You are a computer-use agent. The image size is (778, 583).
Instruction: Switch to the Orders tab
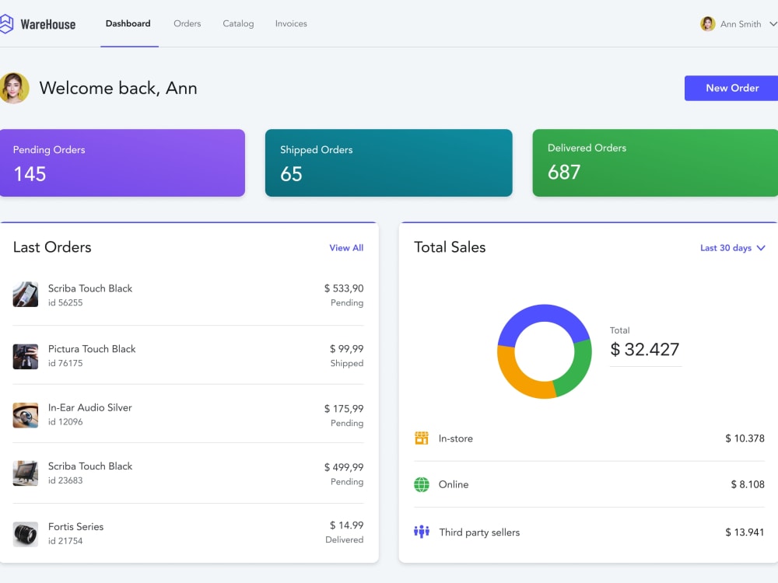tap(187, 23)
